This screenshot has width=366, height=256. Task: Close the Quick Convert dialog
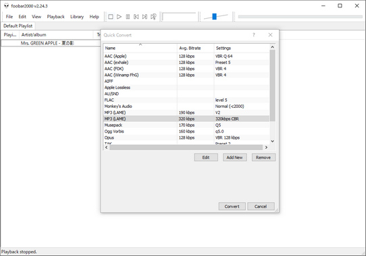click(270, 35)
